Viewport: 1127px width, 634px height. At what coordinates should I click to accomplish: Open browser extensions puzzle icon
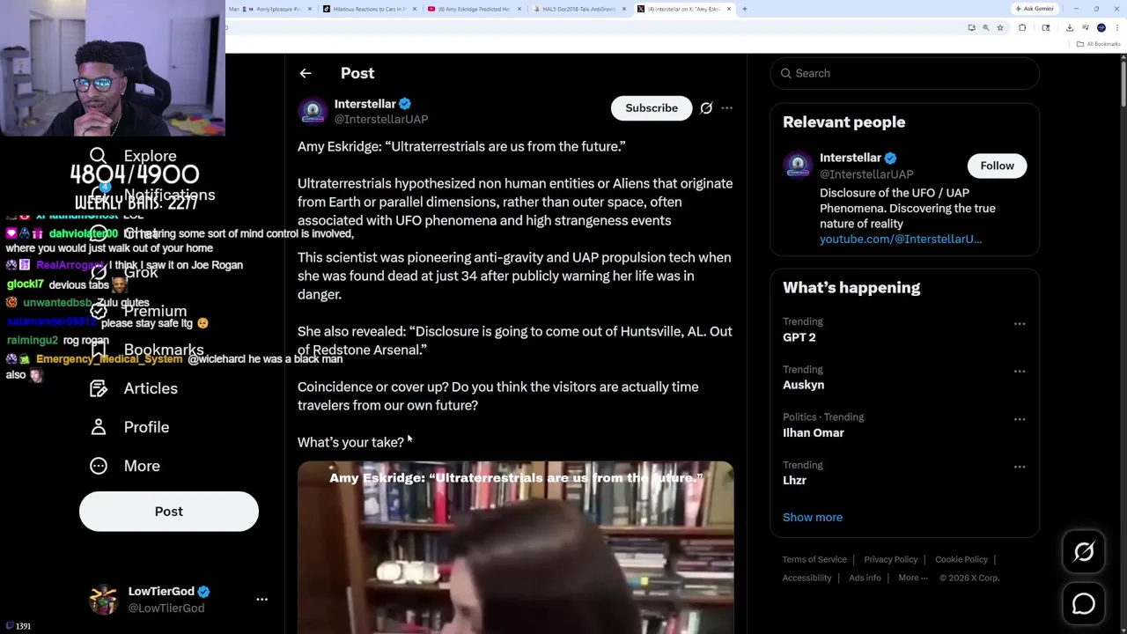(x=1022, y=28)
